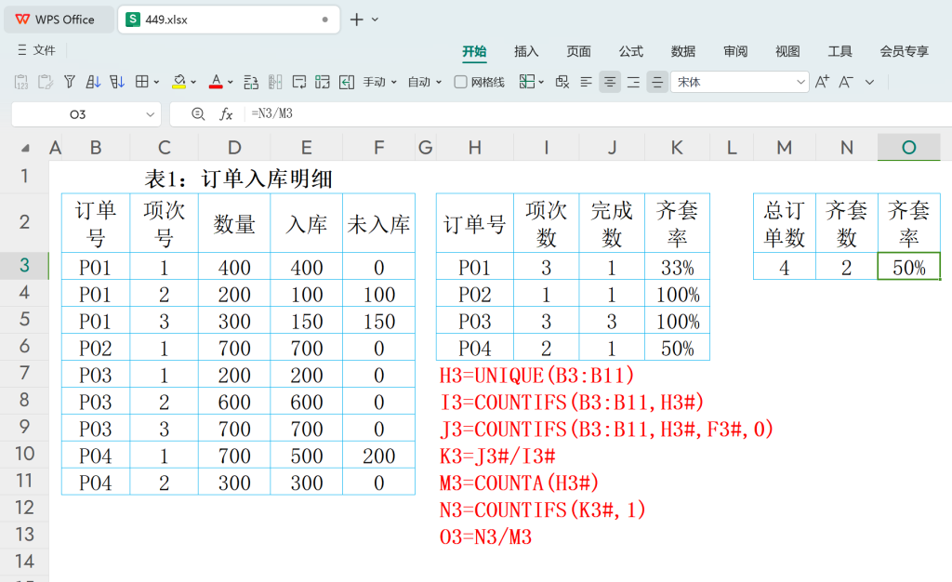Image resolution: width=952 pixels, height=582 pixels.
Task: Open the 自动 dropdown
Action: [x=424, y=82]
